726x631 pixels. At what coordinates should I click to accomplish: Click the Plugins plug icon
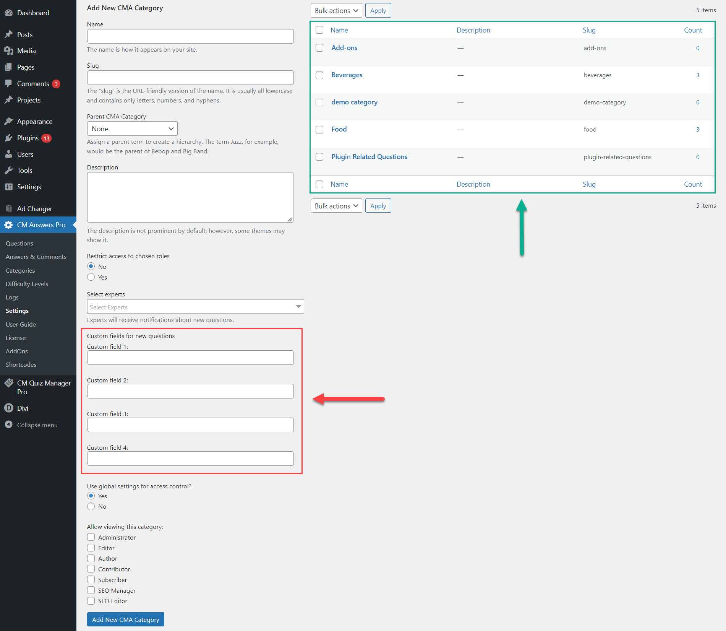pyautogui.click(x=9, y=138)
